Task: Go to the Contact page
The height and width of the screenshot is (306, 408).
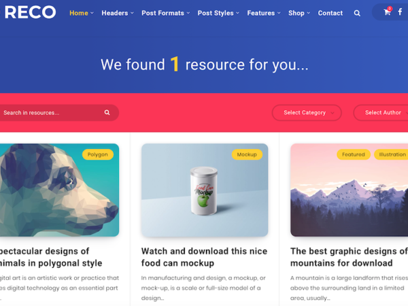Action: tap(330, 13)
